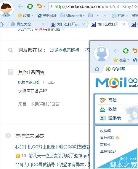
Task: Click the orange undo icon in main browser
Action: [x=39, y=6]
